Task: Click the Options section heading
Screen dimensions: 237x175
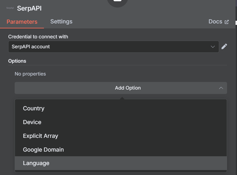Action: tap(17, 61)
